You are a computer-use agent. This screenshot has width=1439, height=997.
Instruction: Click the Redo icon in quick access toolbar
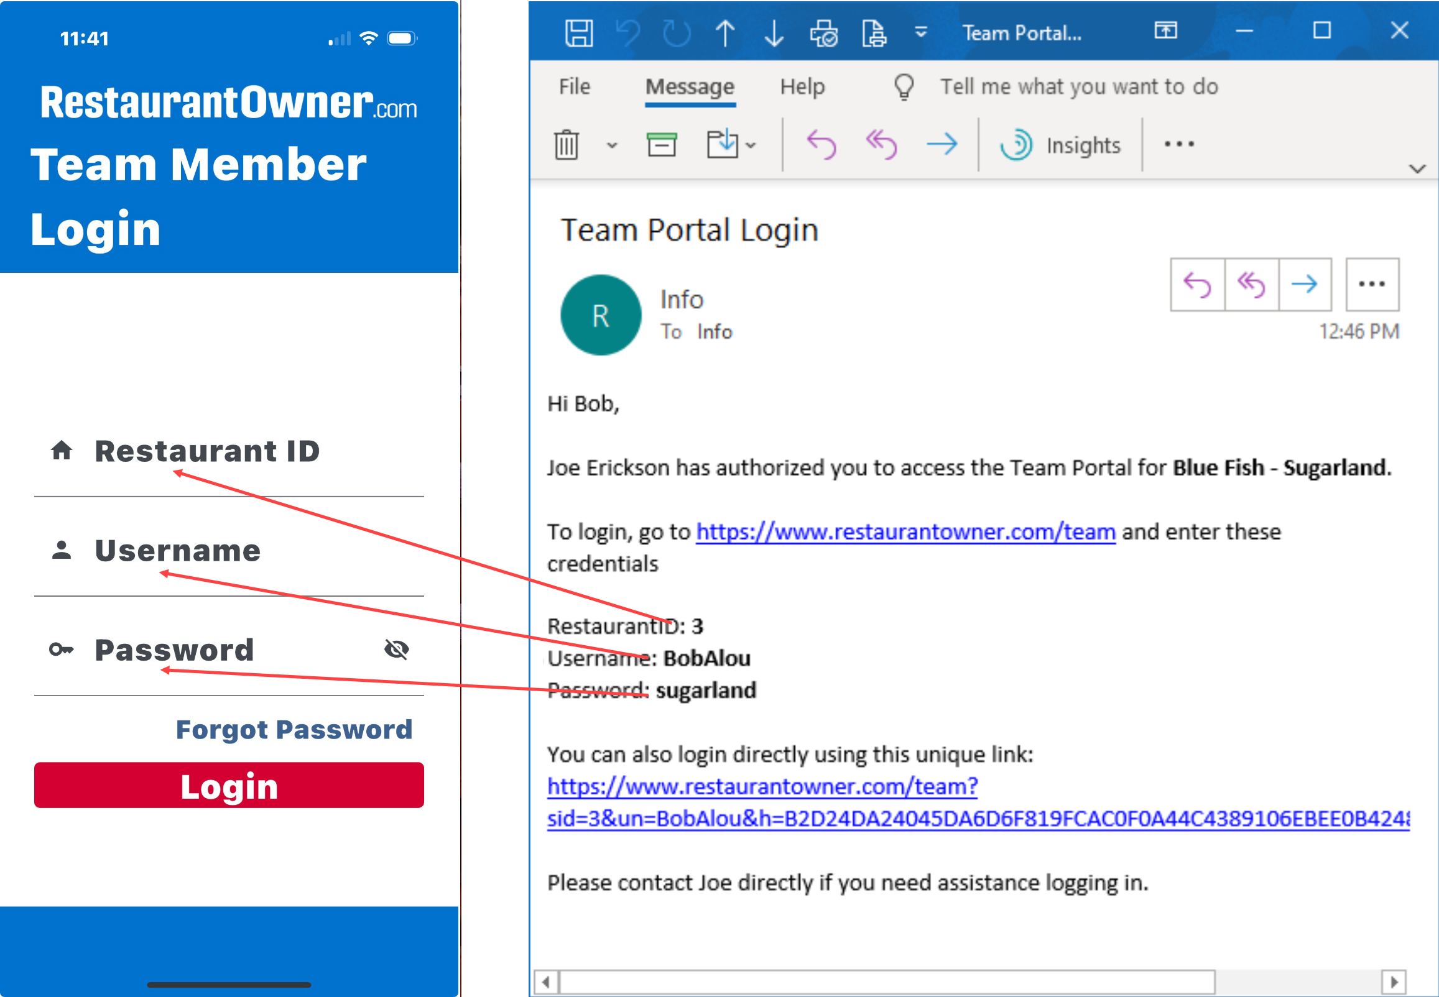pos(677,33)
